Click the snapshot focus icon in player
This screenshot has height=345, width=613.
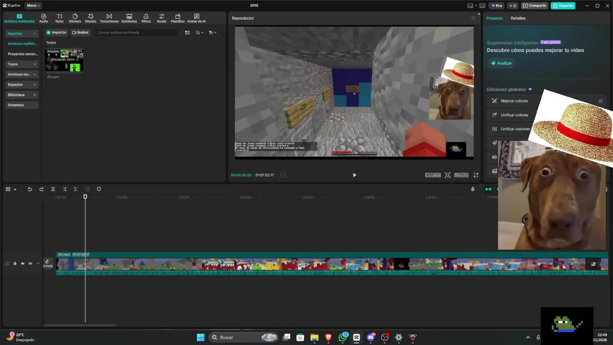coord(447,175)
